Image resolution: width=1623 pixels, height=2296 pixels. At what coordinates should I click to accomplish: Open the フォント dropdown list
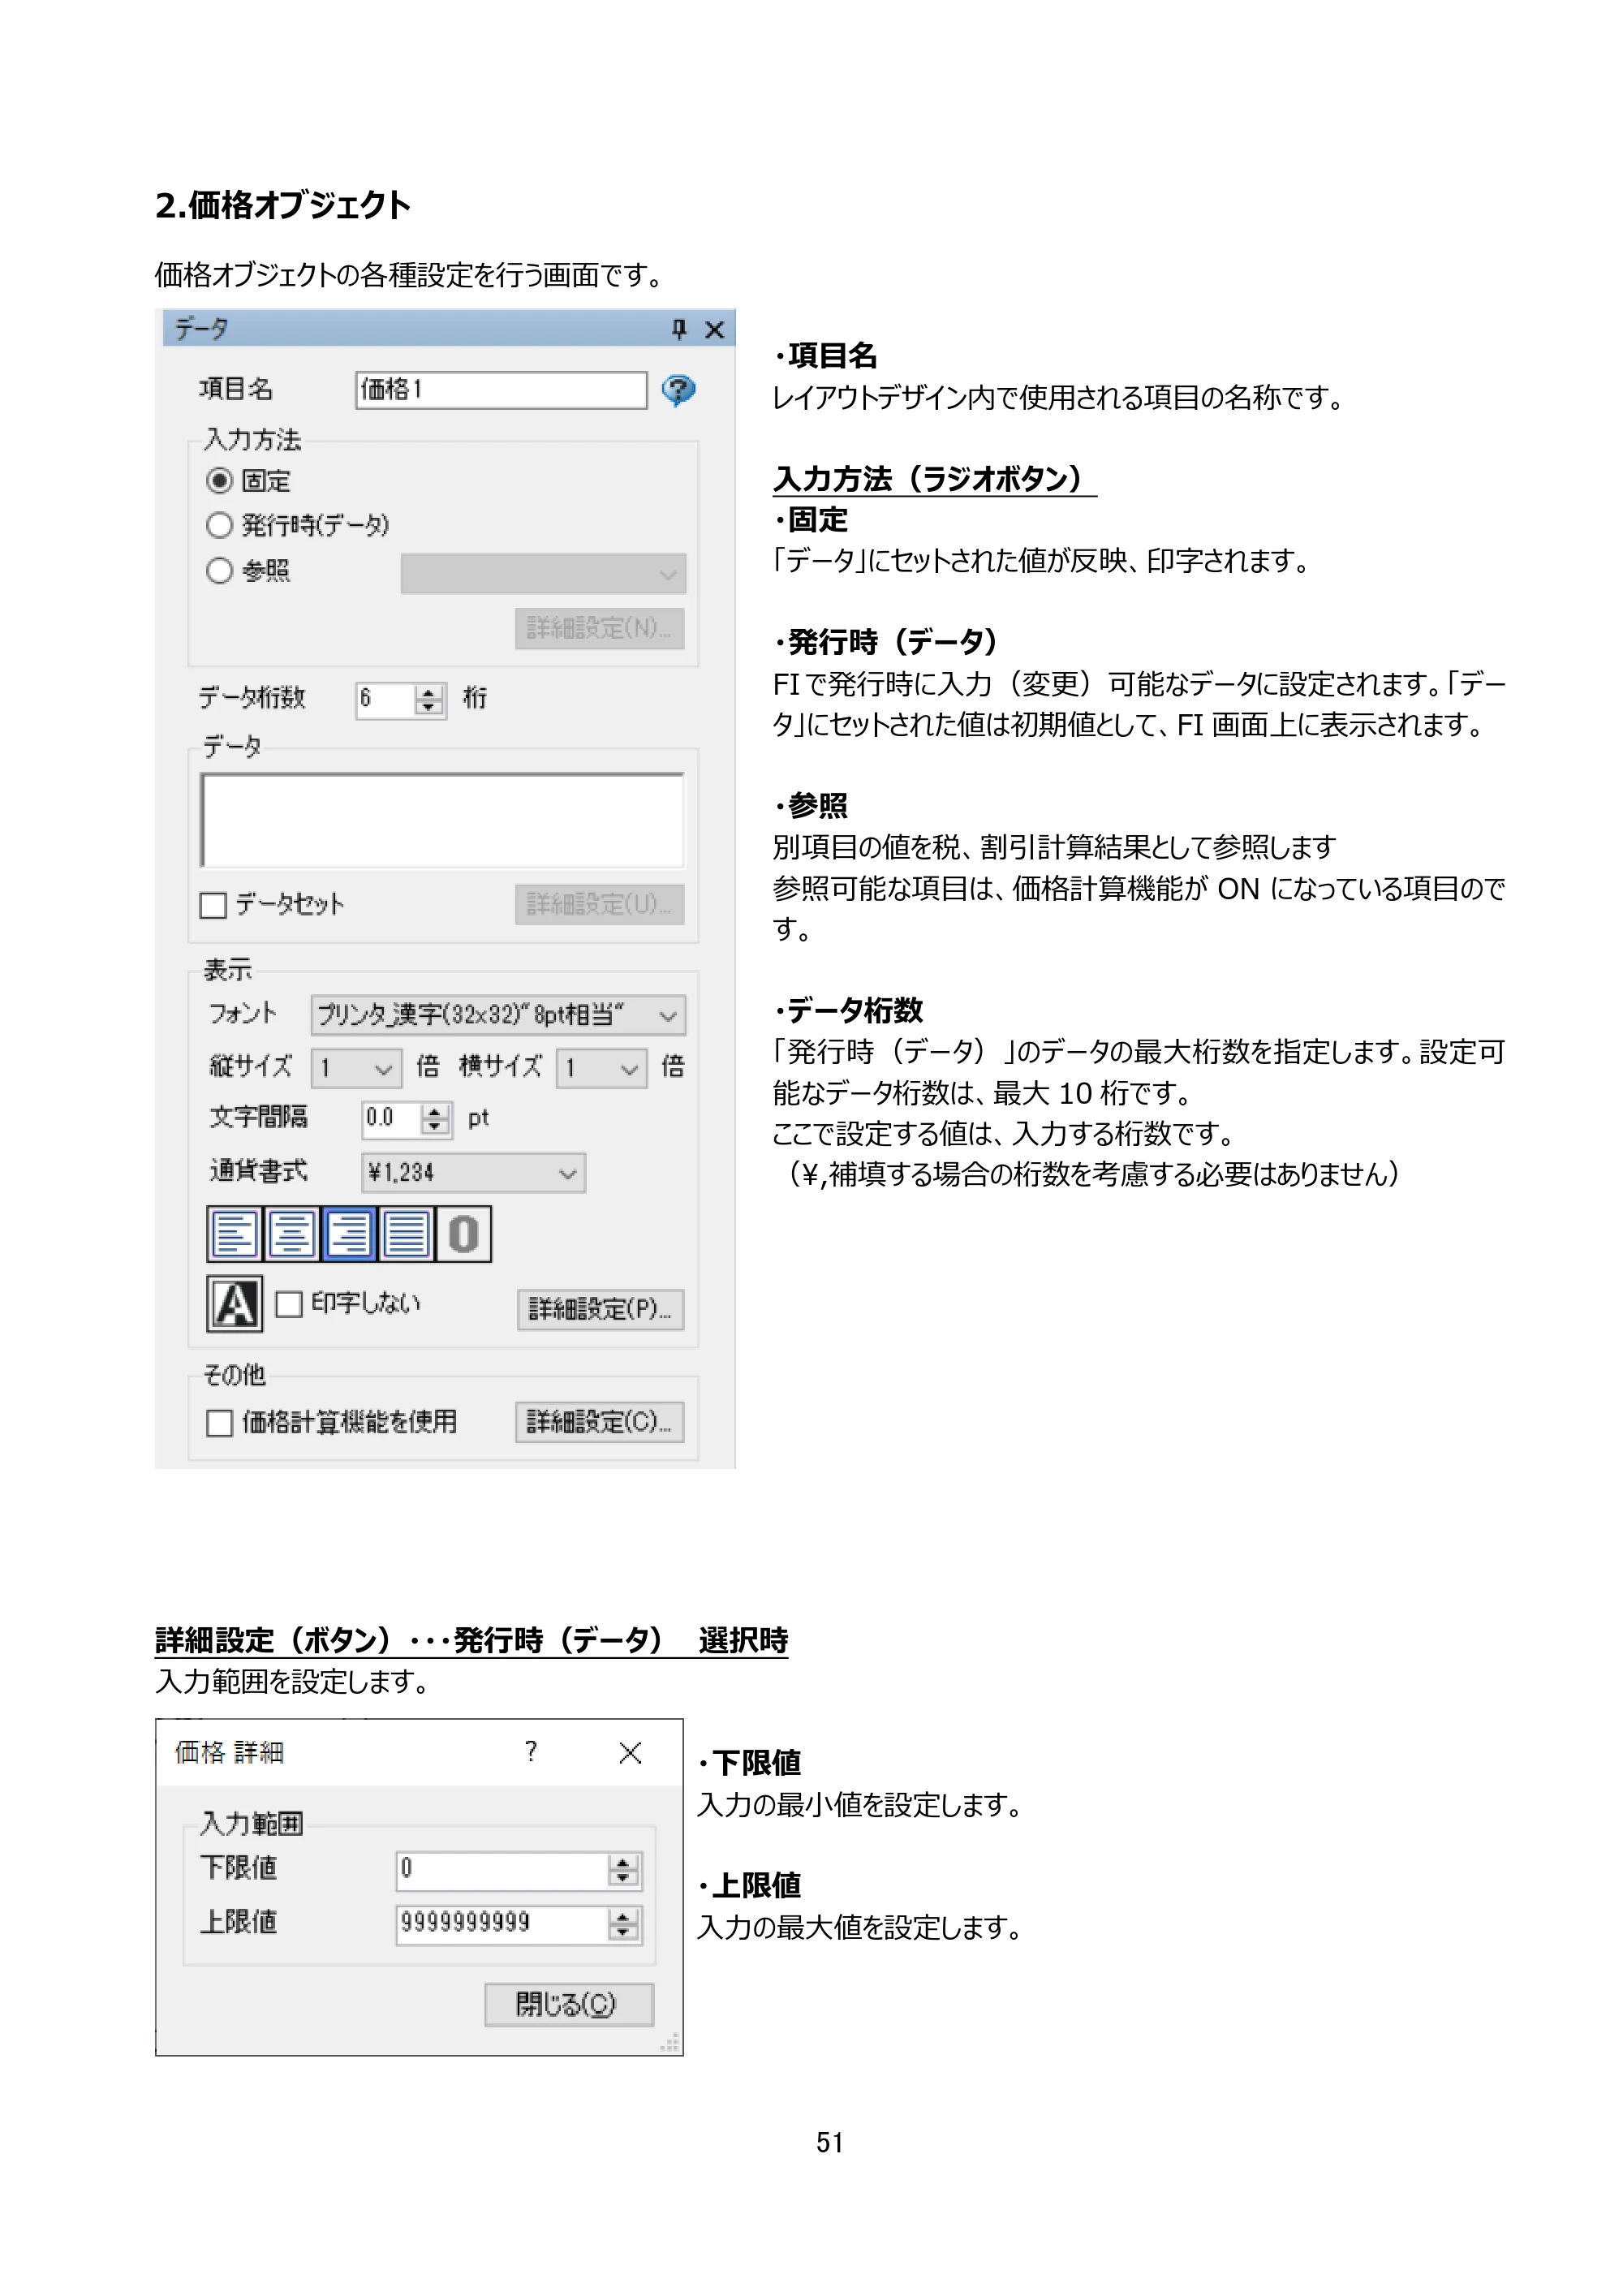(x=498, y=1015)
